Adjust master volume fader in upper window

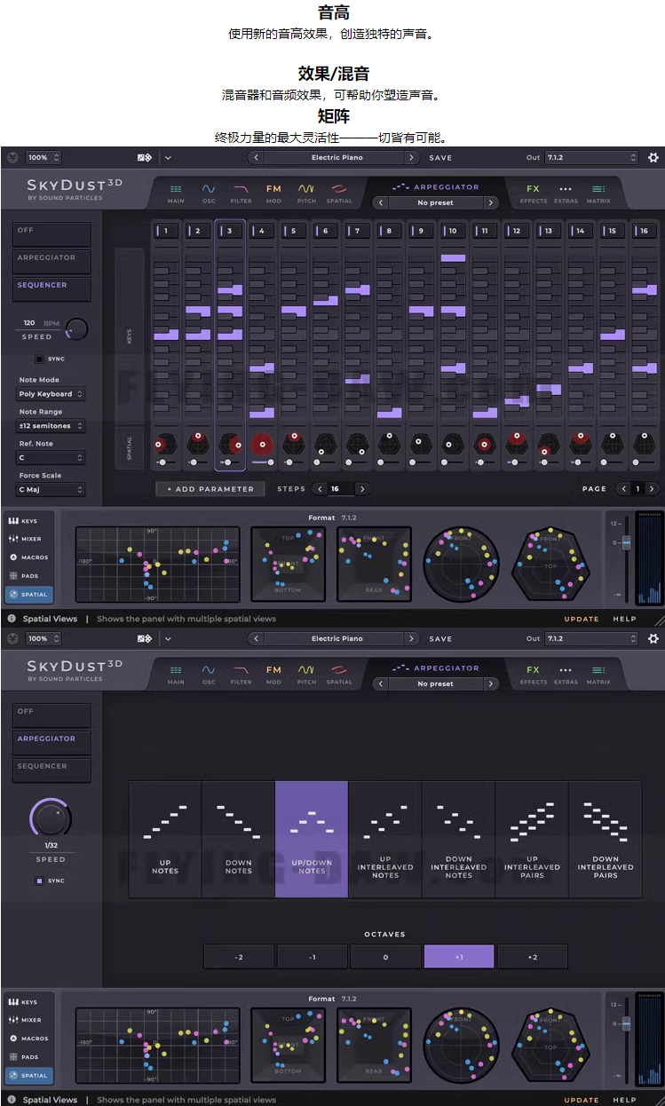[x=625, y=541]
